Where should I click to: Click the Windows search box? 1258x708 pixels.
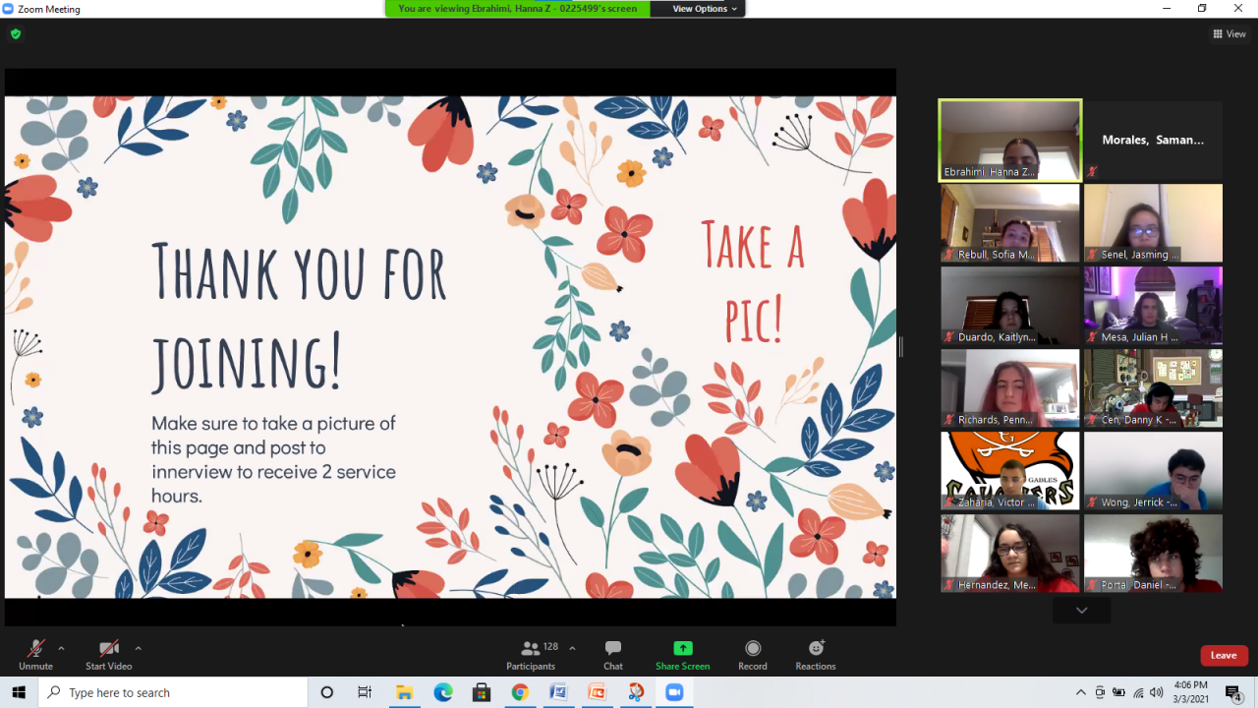(x=177, y=692)
